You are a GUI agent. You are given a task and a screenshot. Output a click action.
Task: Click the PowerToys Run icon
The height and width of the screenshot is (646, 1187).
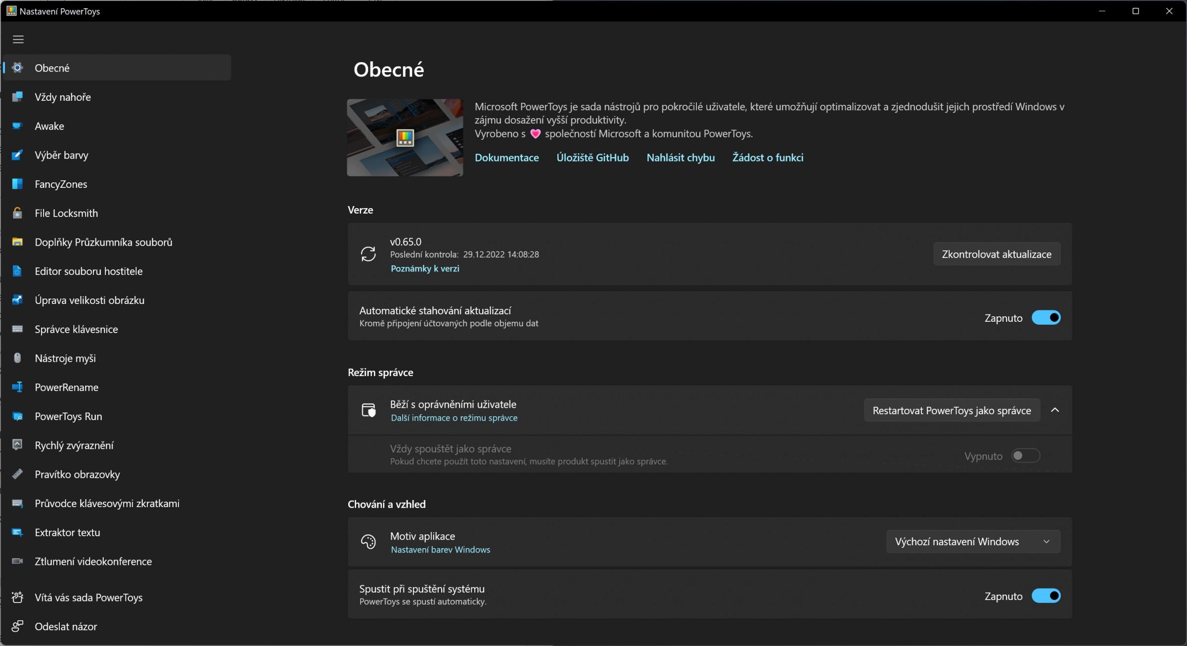click(x=17, y=416)
